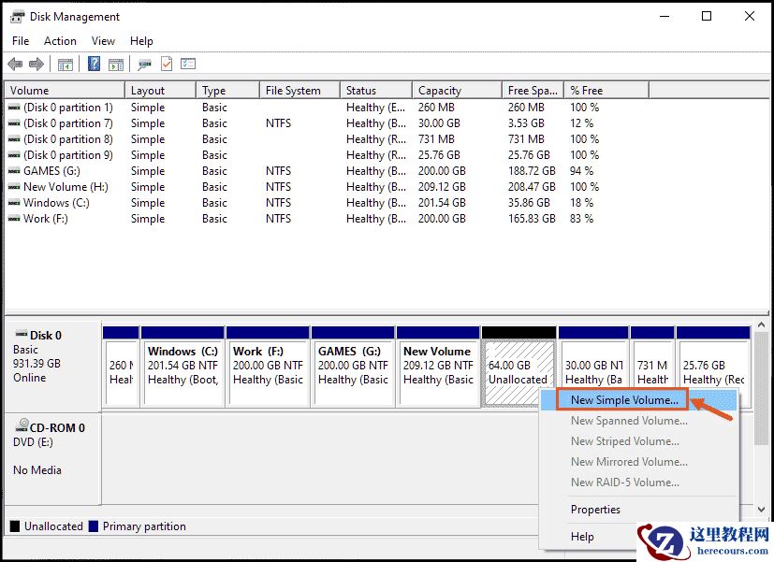774x562 pixels.
Task: Select New Spanned Volume option
Action: (628, 421)
